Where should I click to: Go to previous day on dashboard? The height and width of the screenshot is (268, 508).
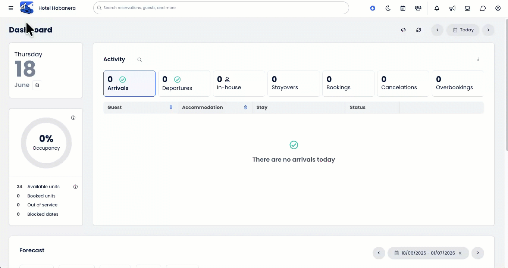pos(438,30)
